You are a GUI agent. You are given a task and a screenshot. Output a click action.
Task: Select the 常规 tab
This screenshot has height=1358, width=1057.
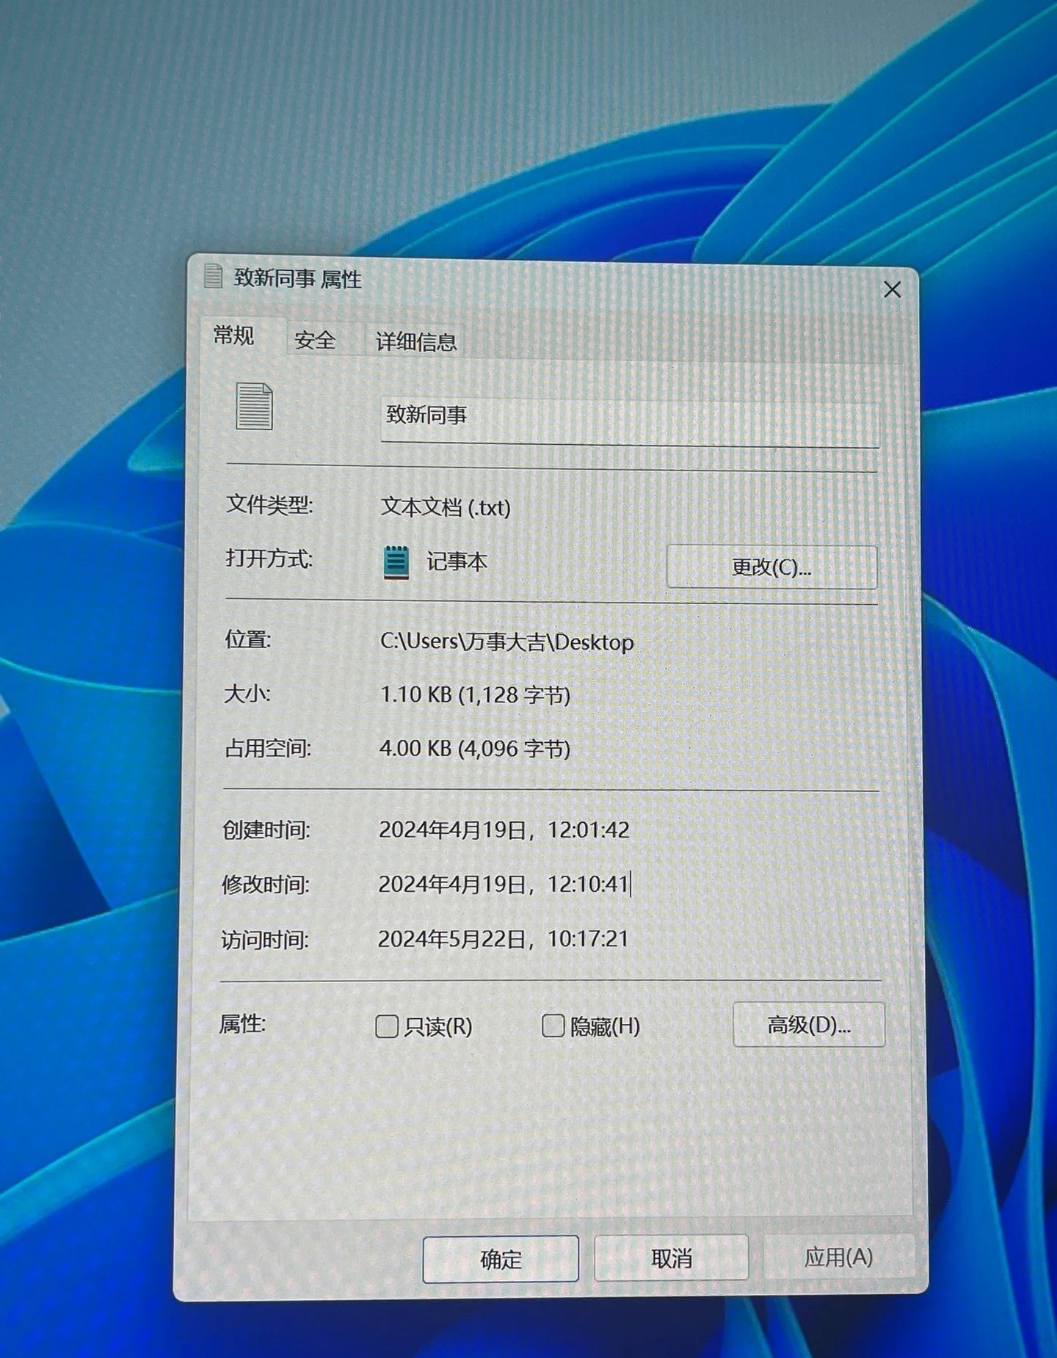tap(234, 336)
